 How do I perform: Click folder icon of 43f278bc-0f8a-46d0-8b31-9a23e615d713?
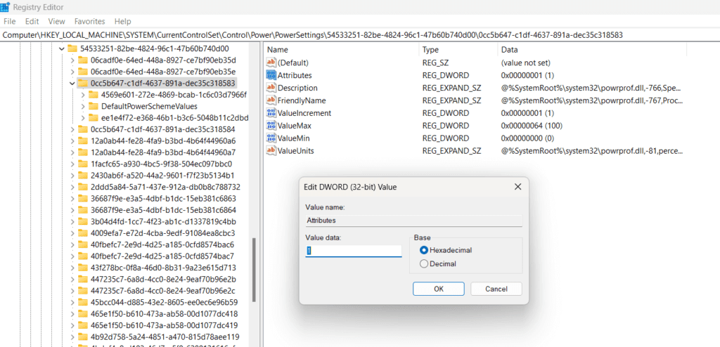tap(83, 268)
